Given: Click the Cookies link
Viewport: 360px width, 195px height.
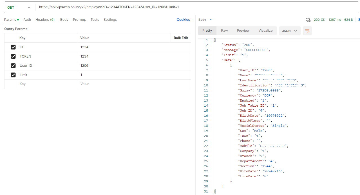Looking at the screenshot, I should (x=183, y=20).
